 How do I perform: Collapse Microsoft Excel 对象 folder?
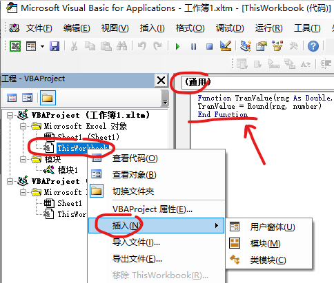[x=23, y=126]
